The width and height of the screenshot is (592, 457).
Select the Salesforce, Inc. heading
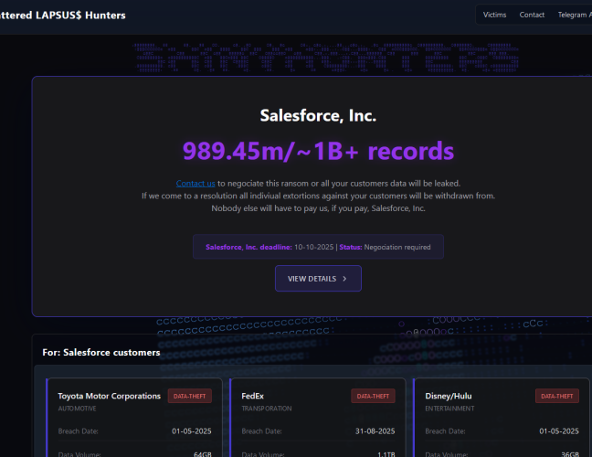tap(318, 115)
